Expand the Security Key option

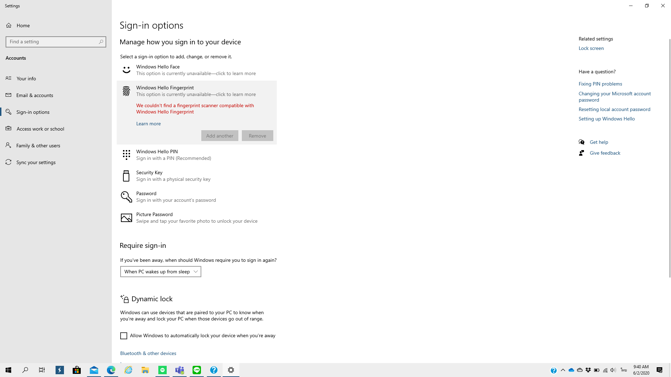point(197,176)
